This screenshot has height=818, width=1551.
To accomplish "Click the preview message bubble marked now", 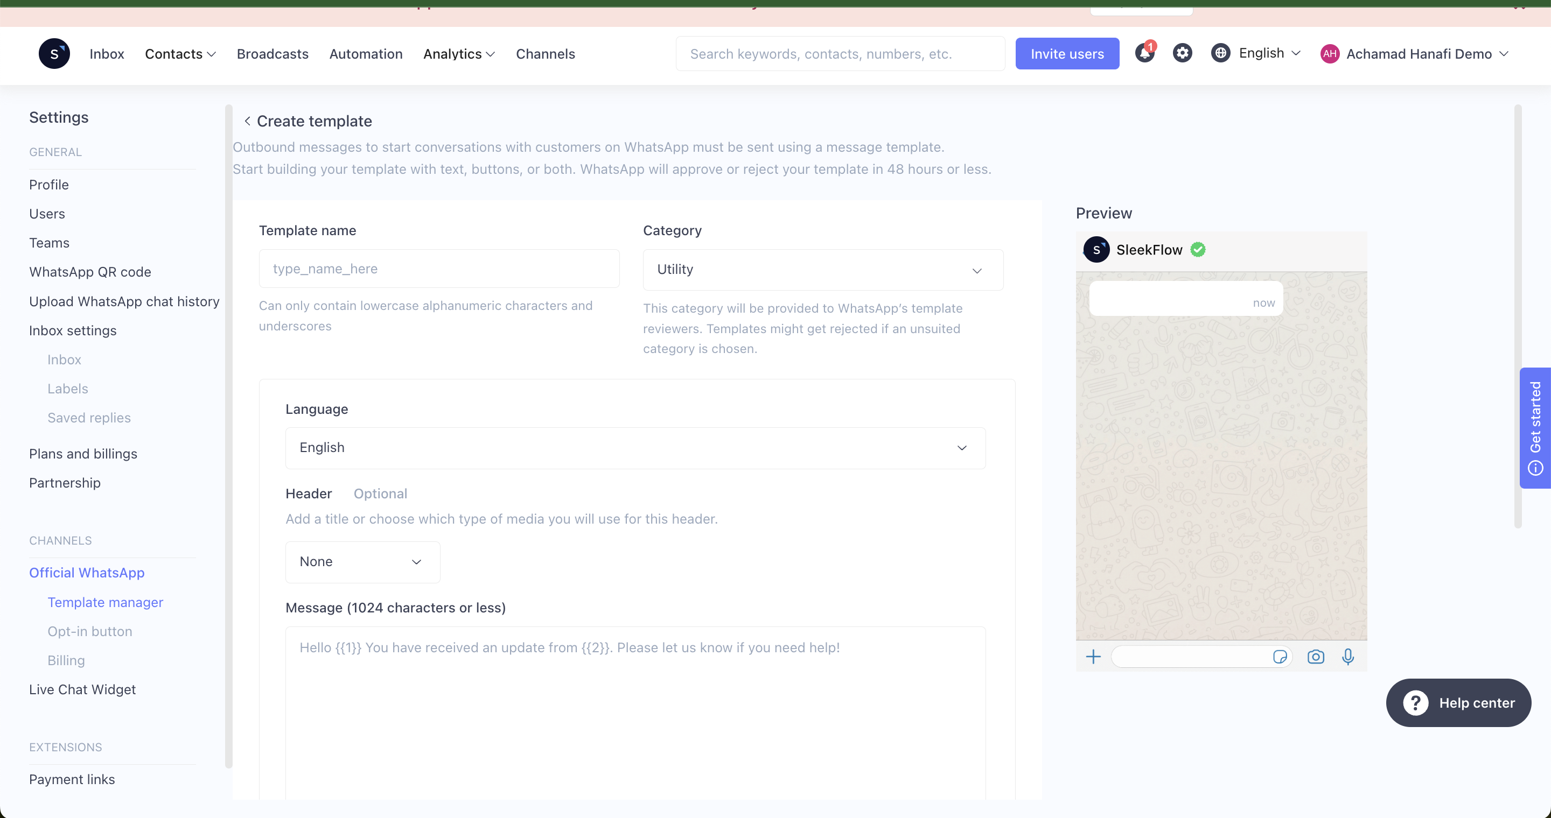I will pos(1185,298).
